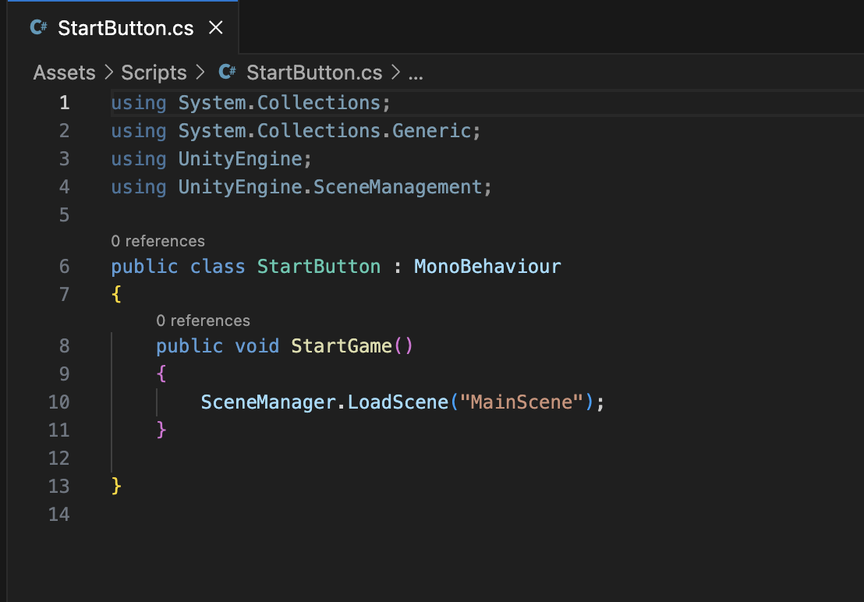Viewport: 864px width, 602px height.
Task: Expand chevron after StartButton.cs breadcrumb
Action: coord(395,73)
